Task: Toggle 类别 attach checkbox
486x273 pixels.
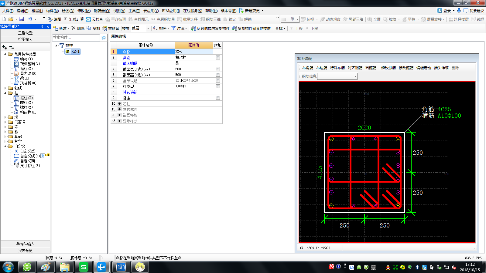Action: (218, 57)
